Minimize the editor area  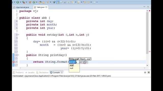(144, 7)
